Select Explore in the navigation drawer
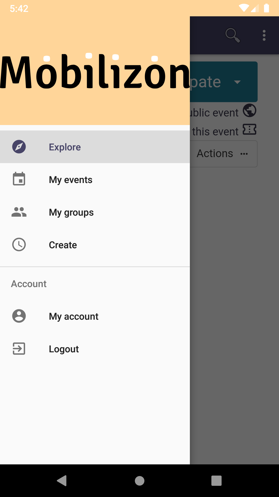Screen dimensions: 279x497 coord(65,147)
